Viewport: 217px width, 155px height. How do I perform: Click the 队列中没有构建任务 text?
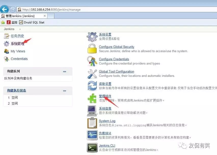pos(18,78)
